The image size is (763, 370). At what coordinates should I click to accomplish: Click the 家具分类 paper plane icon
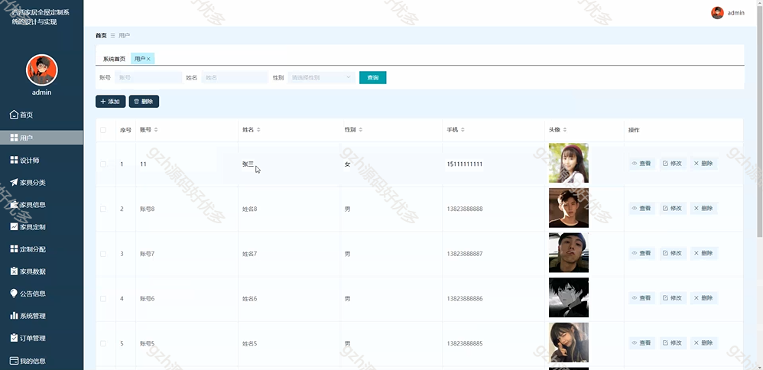click(14, 183)
